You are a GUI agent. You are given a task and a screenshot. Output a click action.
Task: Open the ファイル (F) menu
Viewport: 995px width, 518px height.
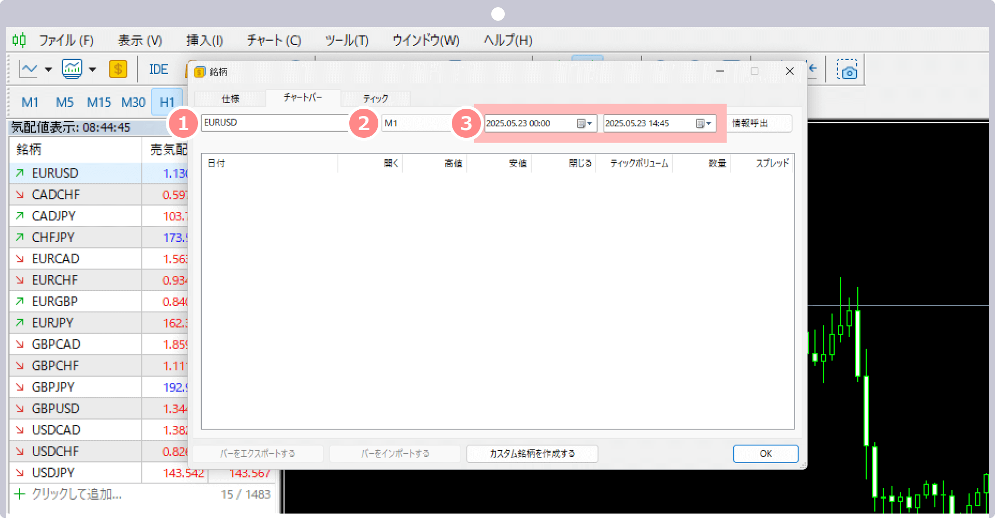point(66,40)
